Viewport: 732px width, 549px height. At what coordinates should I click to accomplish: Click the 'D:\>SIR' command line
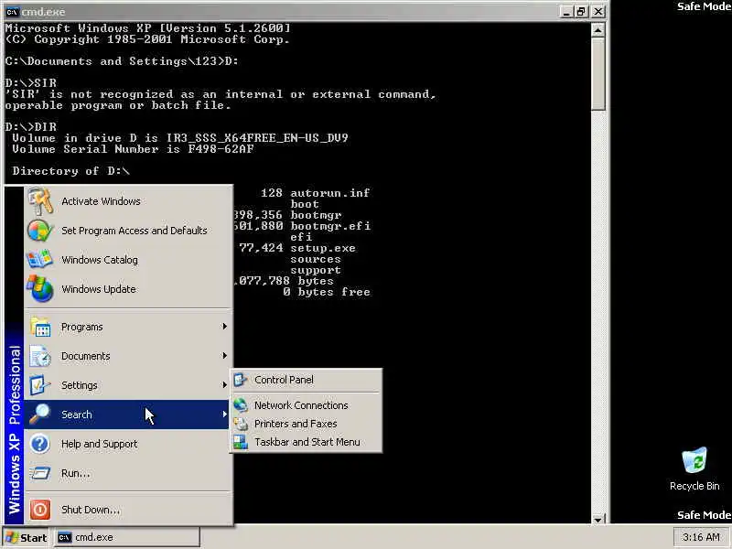pos(31,83)
